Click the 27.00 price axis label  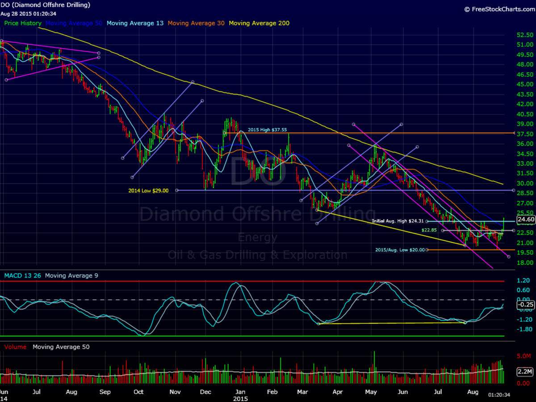[524, 203]
